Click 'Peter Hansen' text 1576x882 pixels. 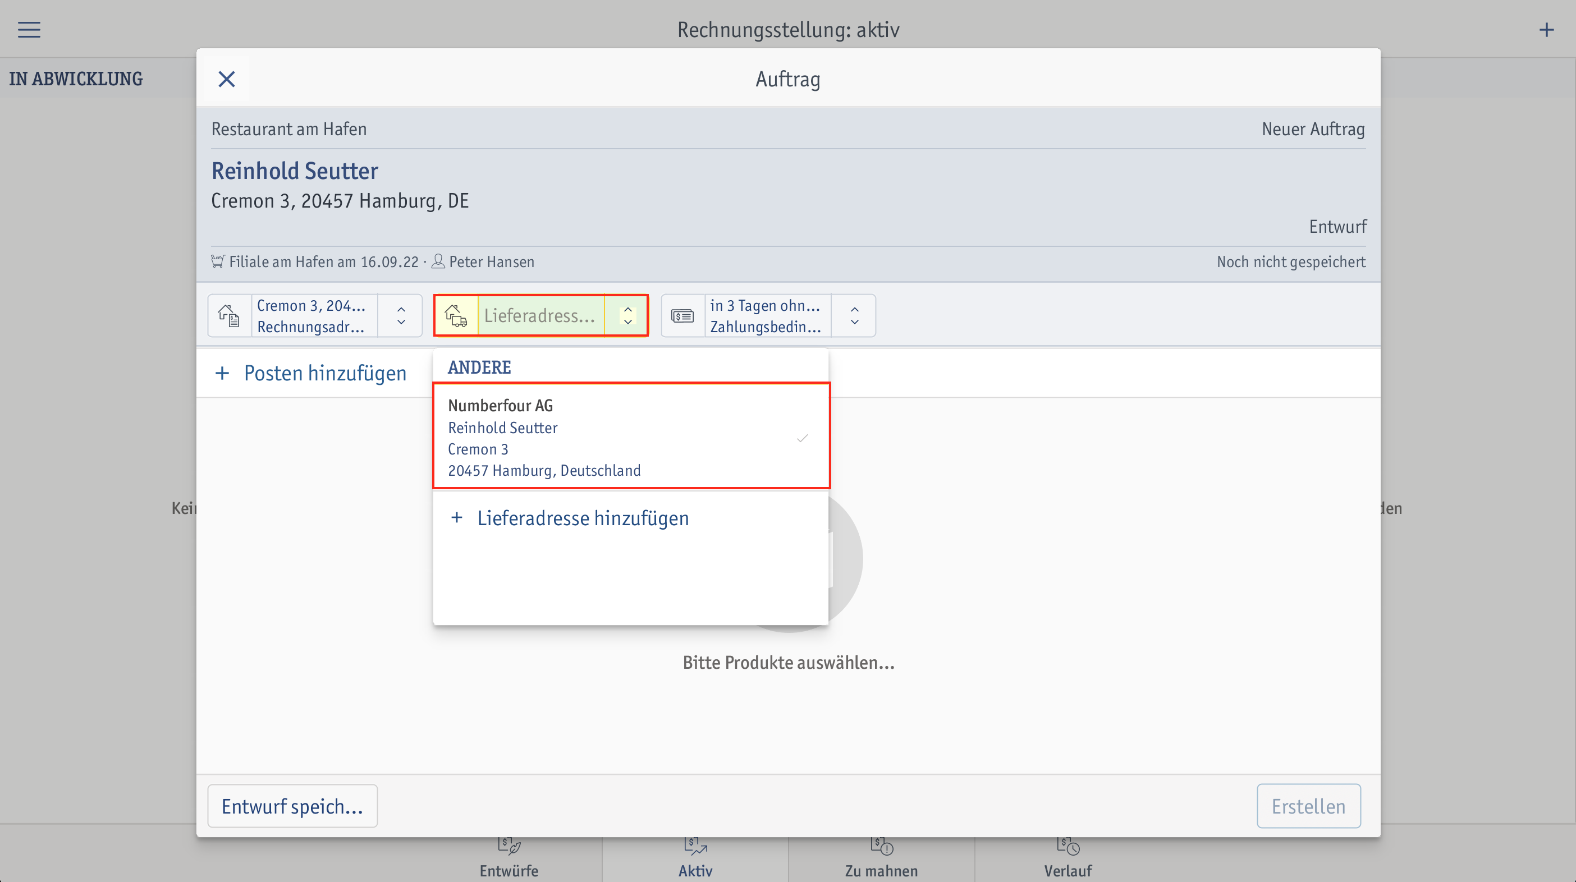(x=491, y=262)
